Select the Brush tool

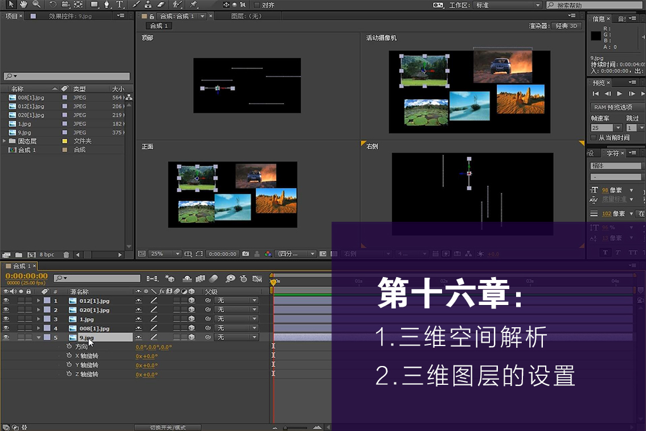pos(136,5)
